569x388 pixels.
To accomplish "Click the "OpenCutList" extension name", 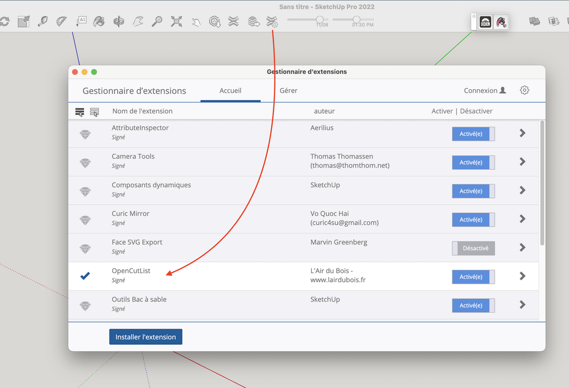I will 131,271.
